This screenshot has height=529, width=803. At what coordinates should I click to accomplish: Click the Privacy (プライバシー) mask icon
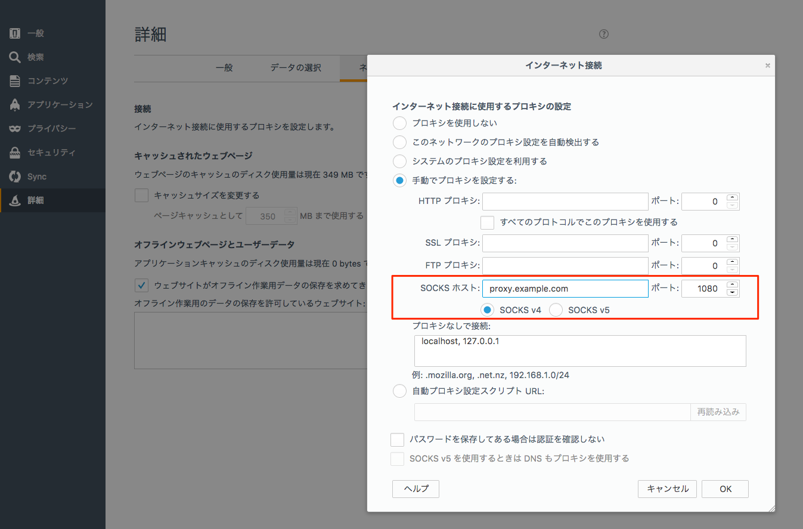tap(15, 129)
